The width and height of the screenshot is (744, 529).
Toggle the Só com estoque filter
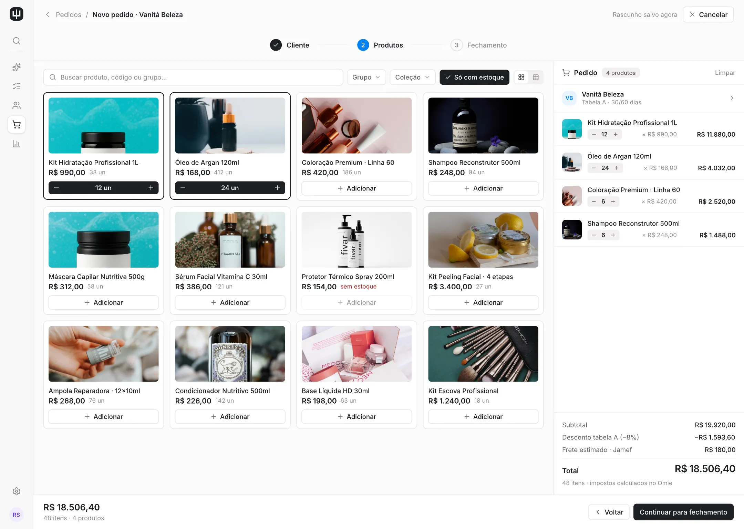[x=474, y=77]
